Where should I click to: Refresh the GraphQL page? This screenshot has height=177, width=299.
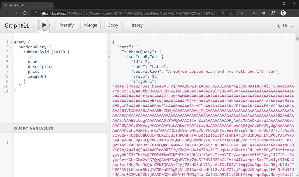tap(25, 13)
